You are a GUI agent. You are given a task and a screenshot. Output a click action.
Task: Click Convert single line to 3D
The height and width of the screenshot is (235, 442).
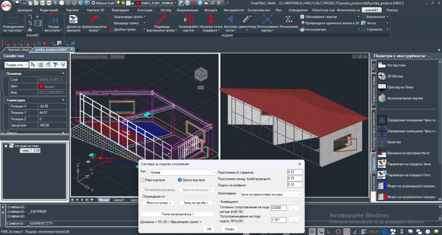tap(330, 23)
